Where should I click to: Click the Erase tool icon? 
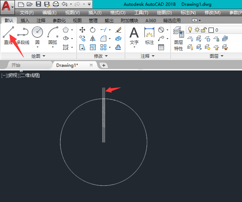click(118, 30)
